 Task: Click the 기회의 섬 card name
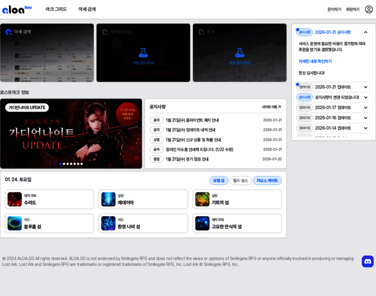[x=220, y=203]
